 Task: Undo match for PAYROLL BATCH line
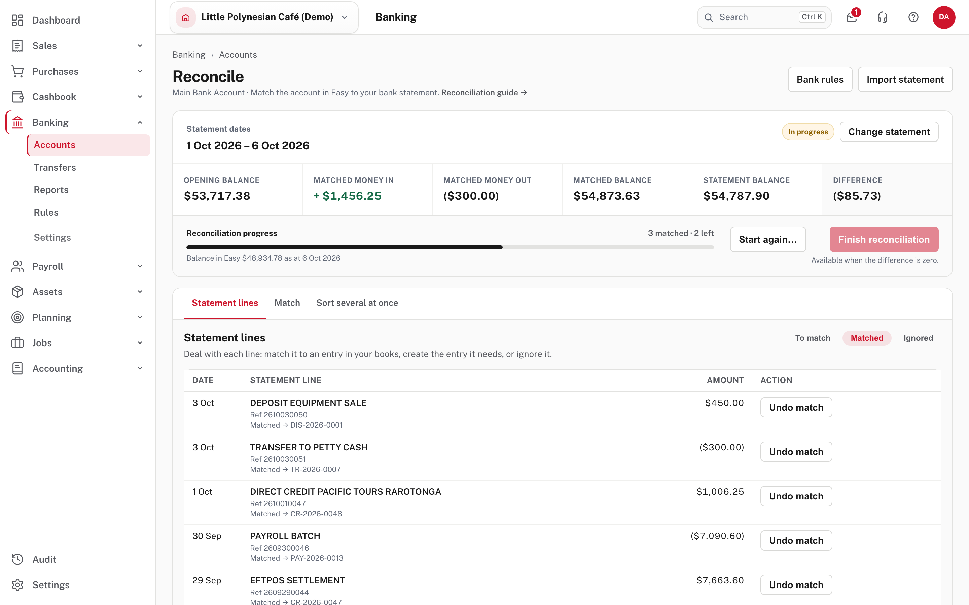796,540
